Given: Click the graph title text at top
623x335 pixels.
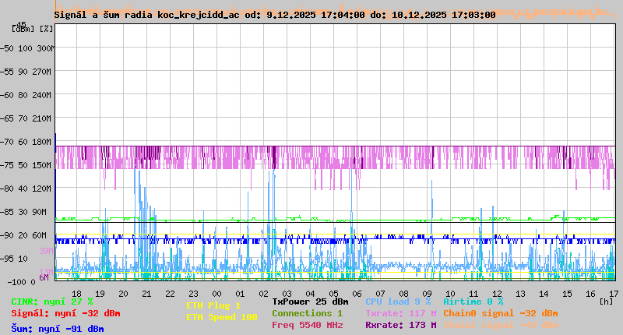Looking at the screenshot, I should (275, 15).
